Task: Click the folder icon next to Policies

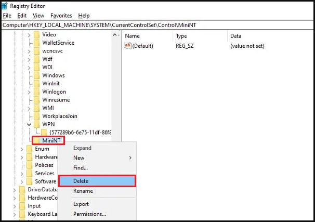Action: 29,165
